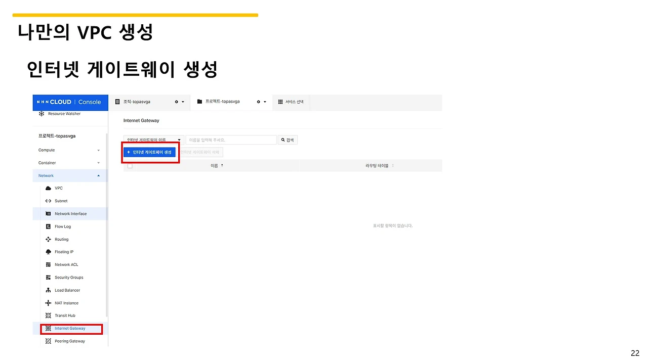The width and height of the screenshot is (648, 364).
Task: Click the 검색 search button
Action: click(x=288, y=140)
